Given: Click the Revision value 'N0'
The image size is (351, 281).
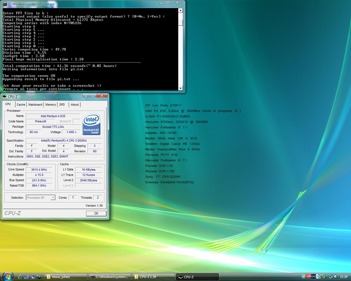Looking at the screenshot, I should coord(95,151).
